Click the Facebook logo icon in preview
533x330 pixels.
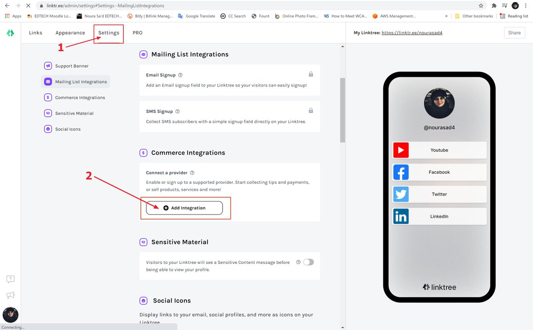[x=401, y=172]
